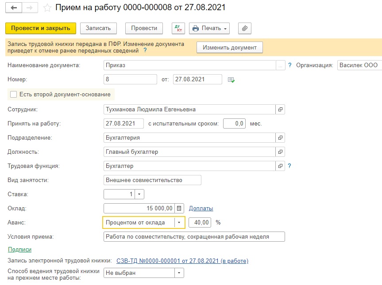Open the Дт/Кт postings icon
This screenshot has height=285, width=382.
pyautogui.click(x=178, y=28)
